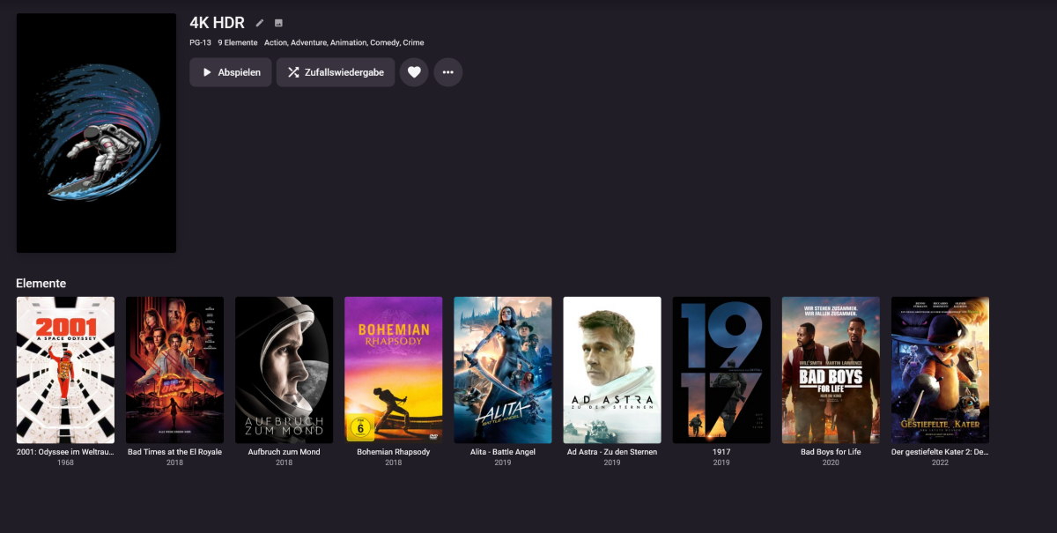Select the Crime genre link
The width and height of the screenshot is (1057, 533).
(414, 42)
